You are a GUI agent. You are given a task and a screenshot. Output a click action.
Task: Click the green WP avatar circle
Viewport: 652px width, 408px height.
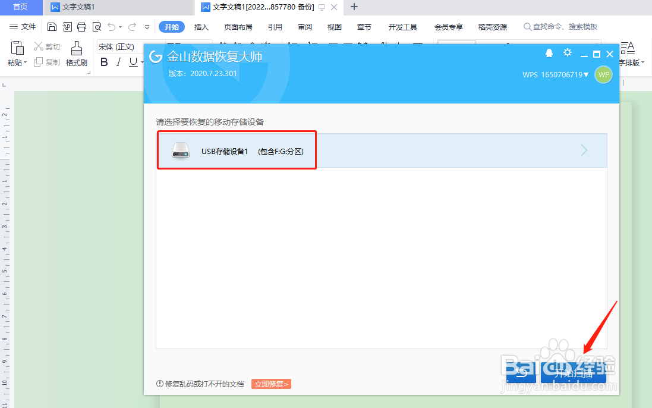(603, 75)
